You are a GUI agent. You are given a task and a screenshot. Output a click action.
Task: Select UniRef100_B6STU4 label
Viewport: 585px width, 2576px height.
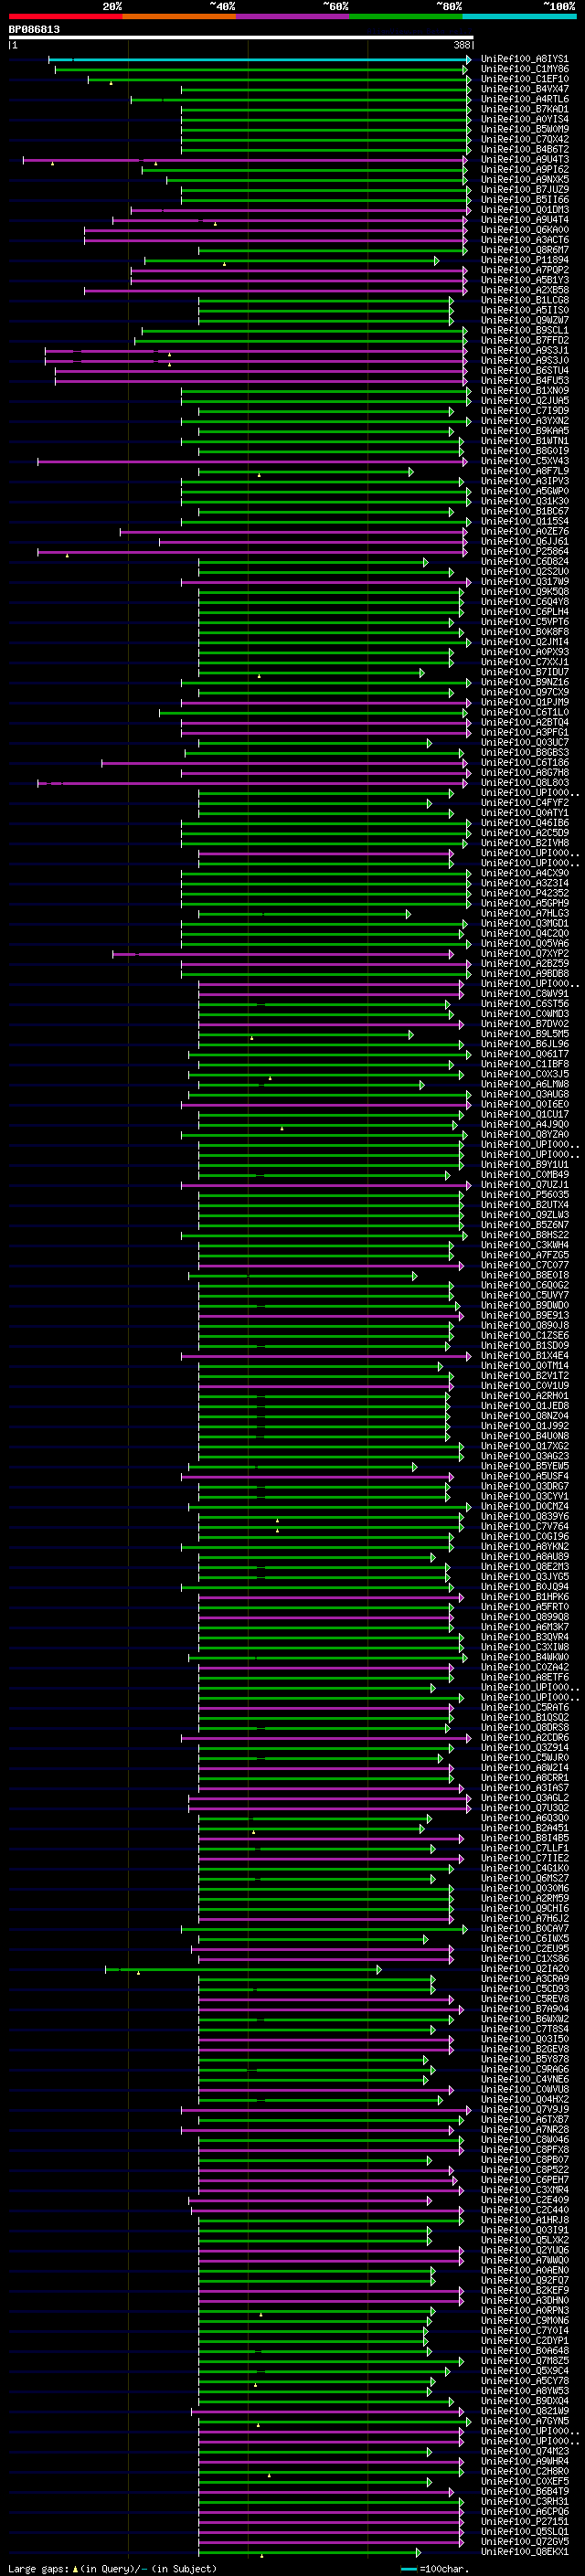coord(524,371)
